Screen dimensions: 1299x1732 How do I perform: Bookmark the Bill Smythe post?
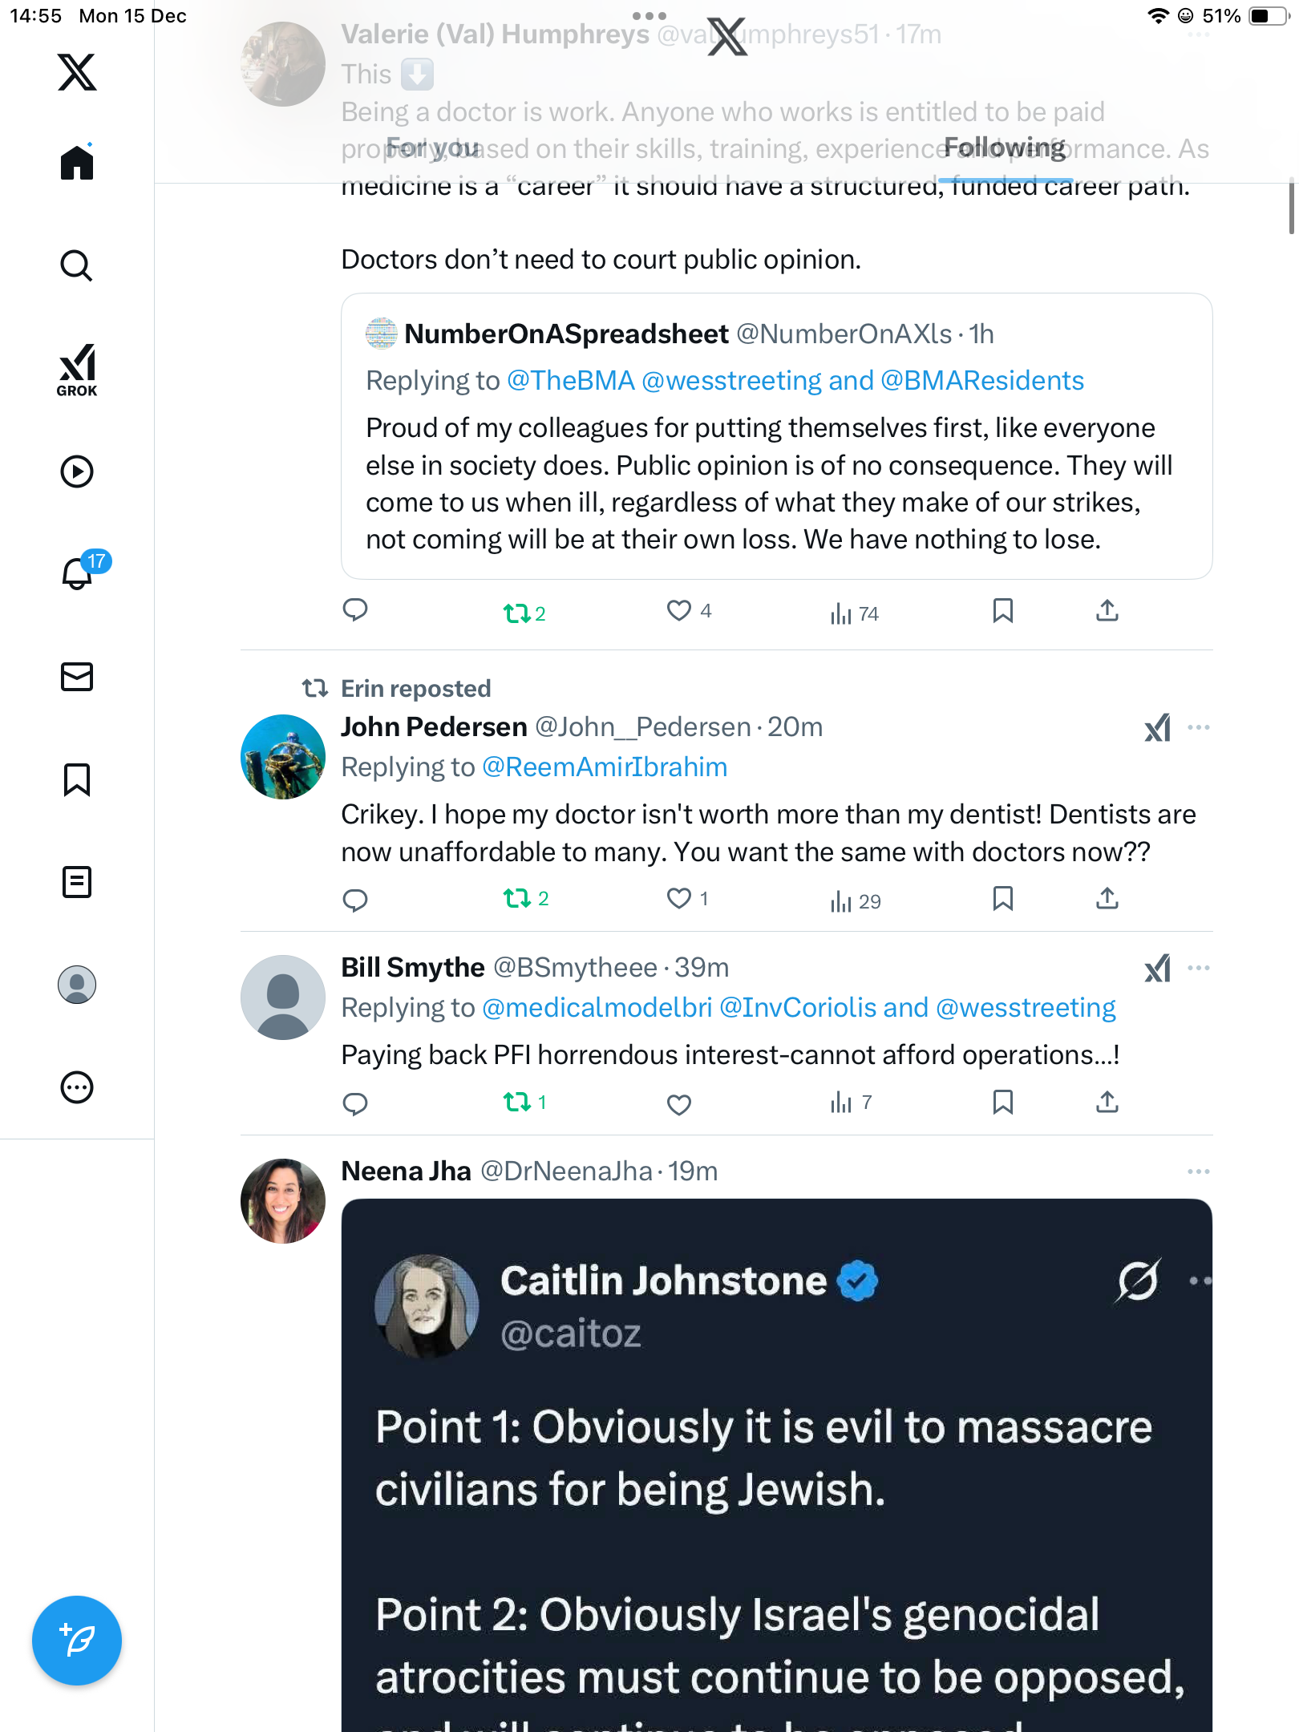pyautogui.click(x=1002, y=1103)
